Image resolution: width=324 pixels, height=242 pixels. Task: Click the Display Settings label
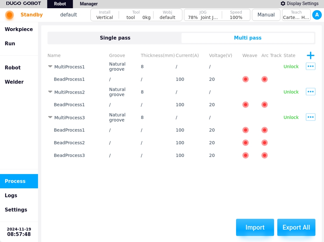(302, 3)
